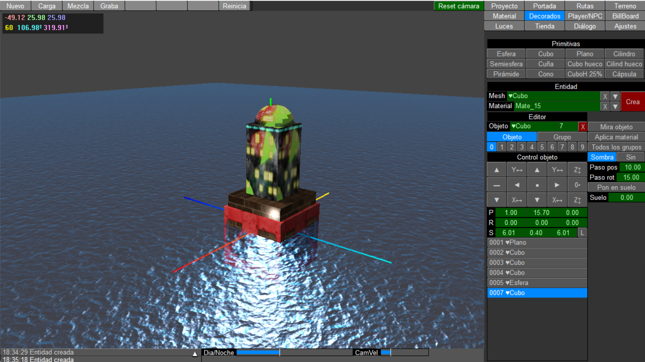Image resolution: width=645 pixels, height=362 pixels.
Task: Switch to the Luces tab
Action: (504, 26)
